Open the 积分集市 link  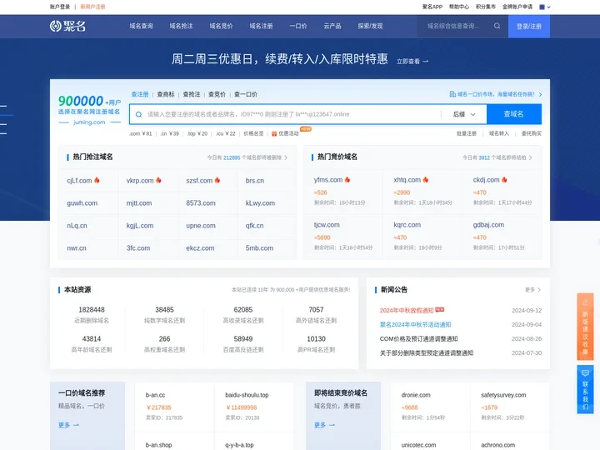tap(486, 7)
